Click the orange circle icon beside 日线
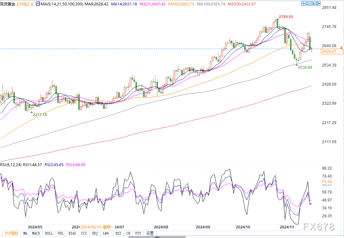The width and height of the screenshot is (344, 238). 32,4
